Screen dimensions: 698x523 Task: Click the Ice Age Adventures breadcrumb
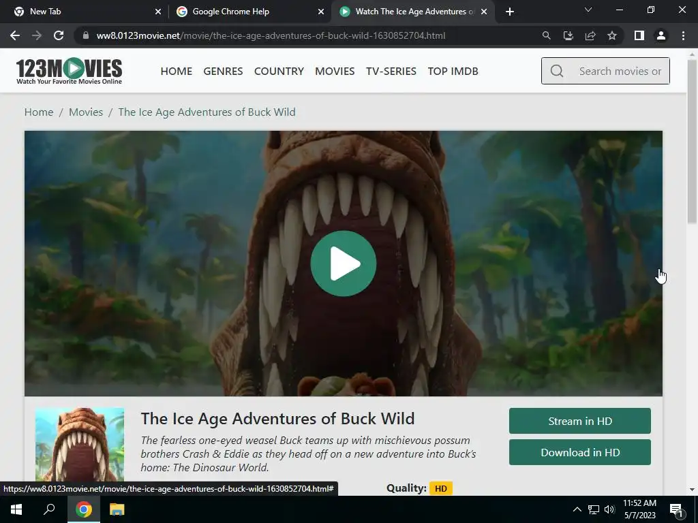[207, 112]
